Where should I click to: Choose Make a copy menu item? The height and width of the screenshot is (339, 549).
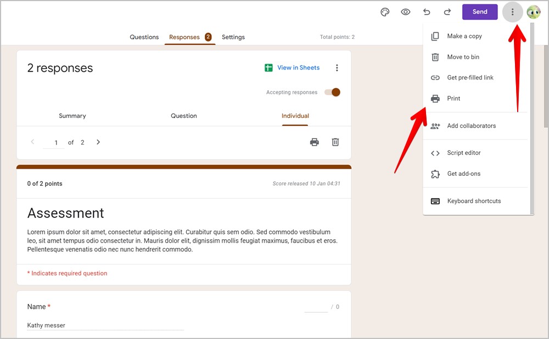pyautogui.click(x=476, y=36)
